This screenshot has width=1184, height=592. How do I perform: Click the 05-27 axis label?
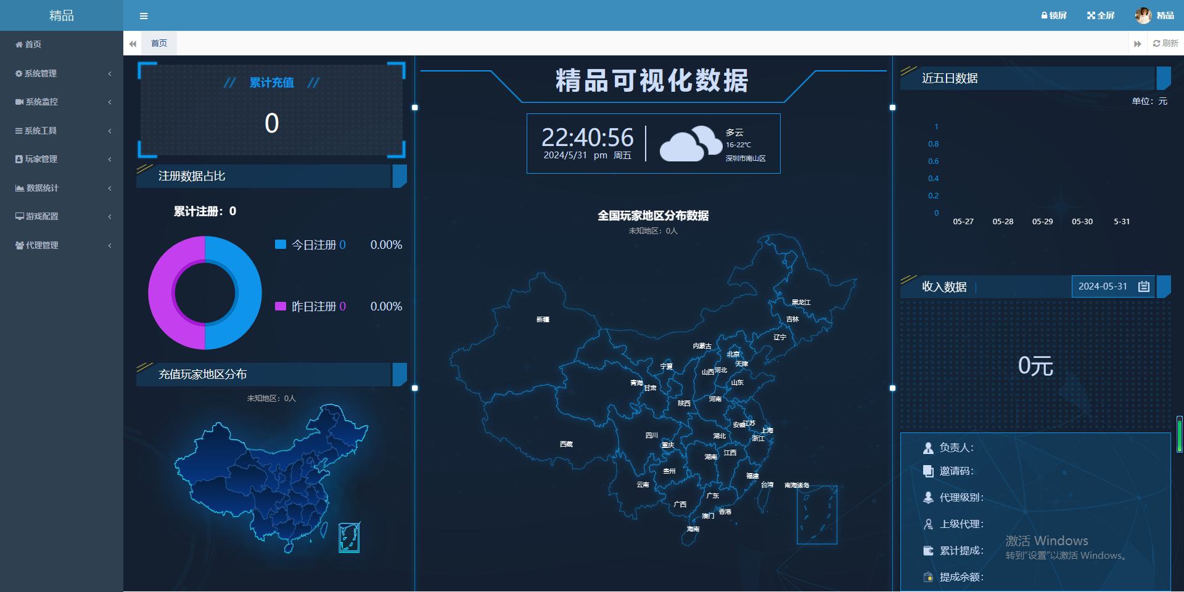(963, 222)
